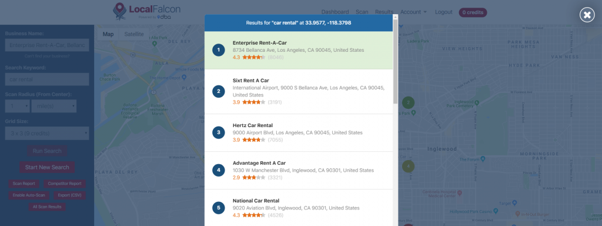602x226 pixels.
Task: Click rank 5 circle for National Car Rental
Action: (x=219, y=208)
